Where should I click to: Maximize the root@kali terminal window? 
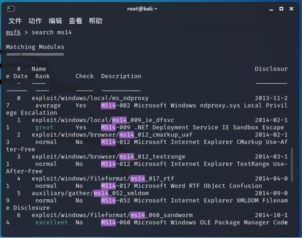coord(281,9)
